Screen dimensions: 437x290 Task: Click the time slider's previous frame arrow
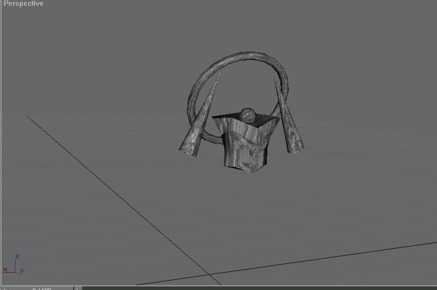coord(5,288)
